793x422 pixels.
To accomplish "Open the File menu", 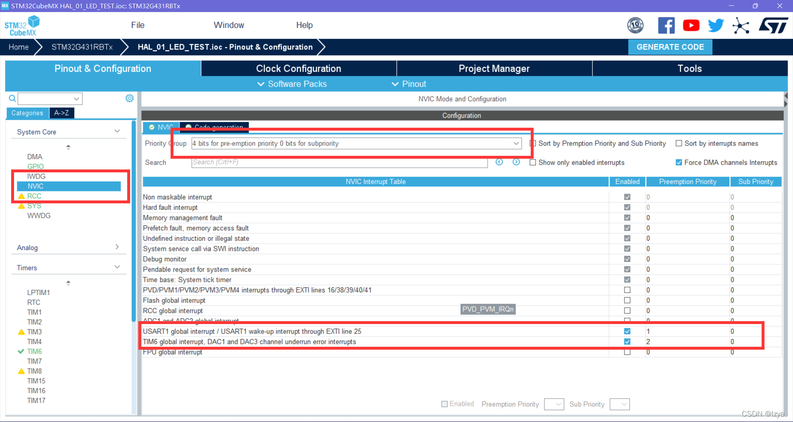I will (138, 25).
